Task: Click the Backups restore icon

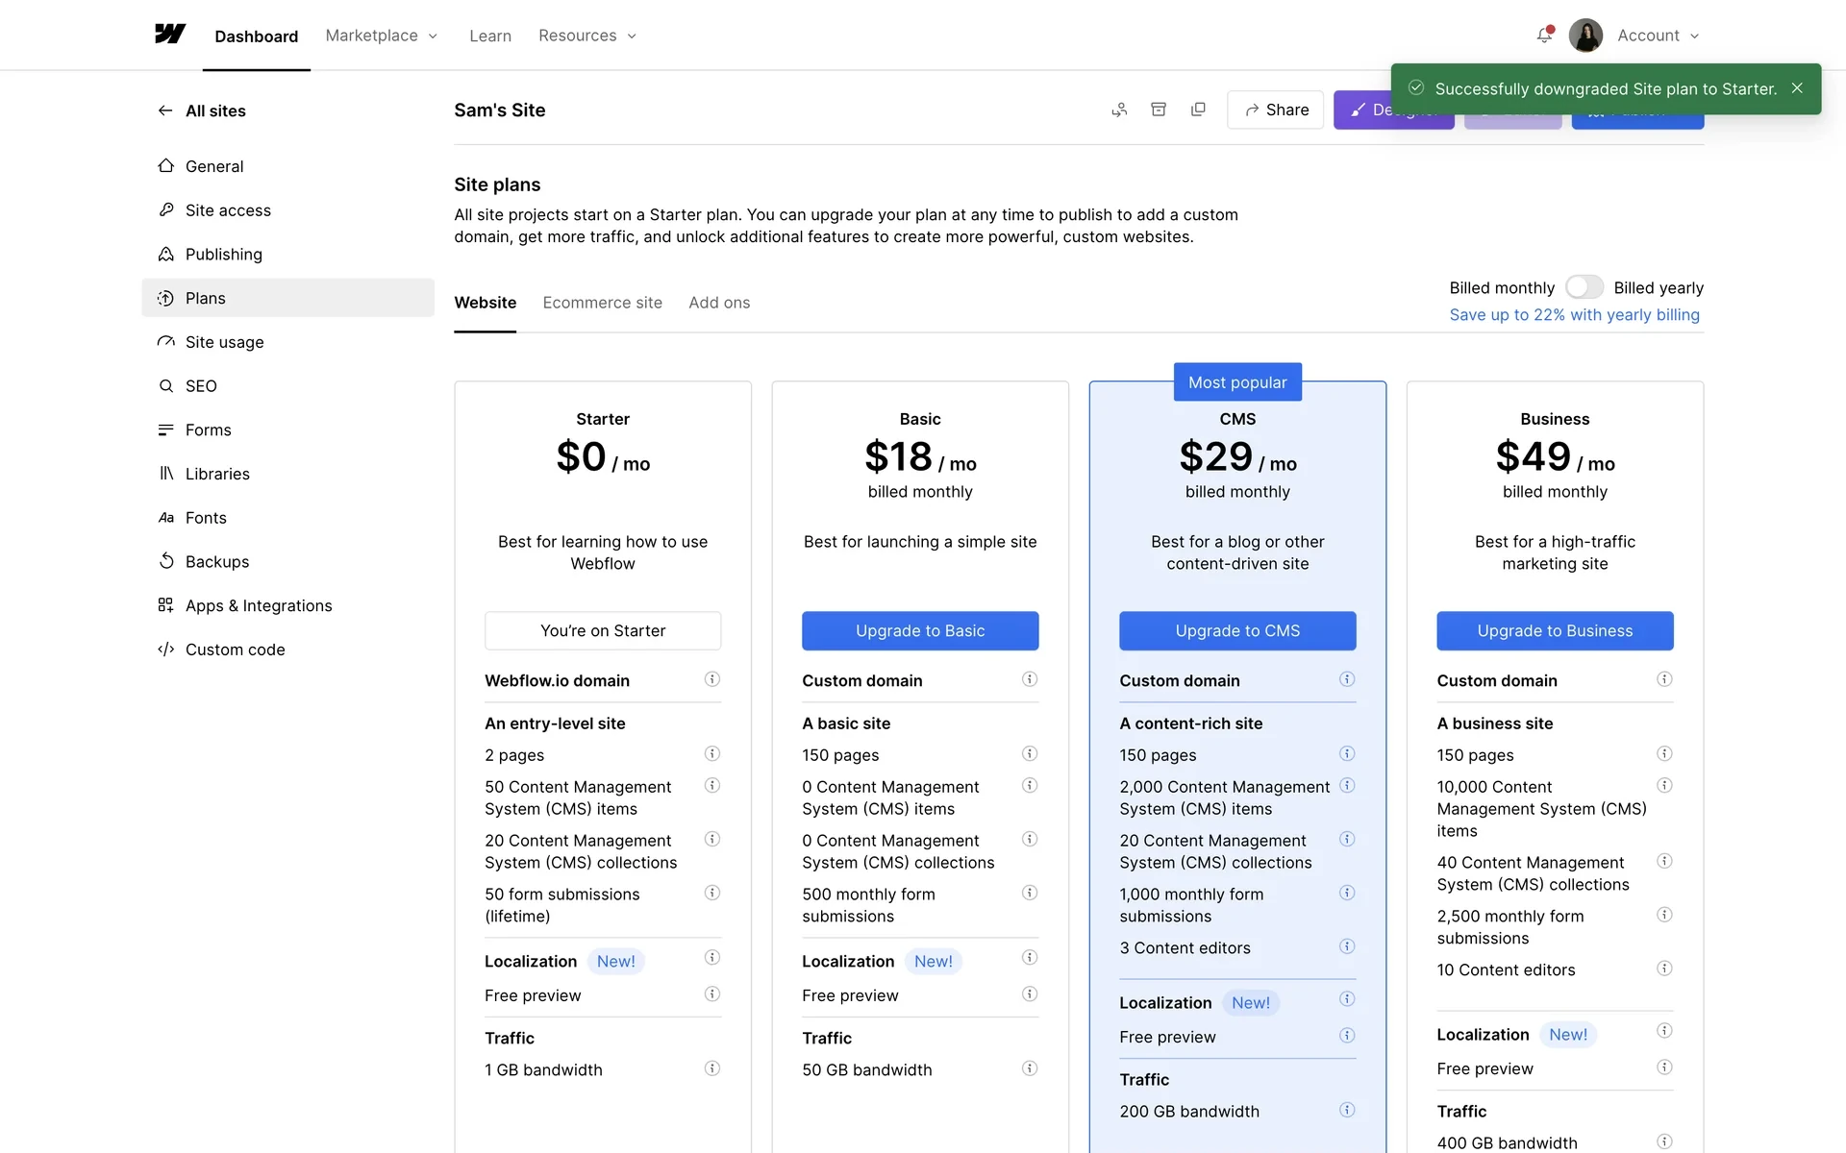Action: (165, 561)
